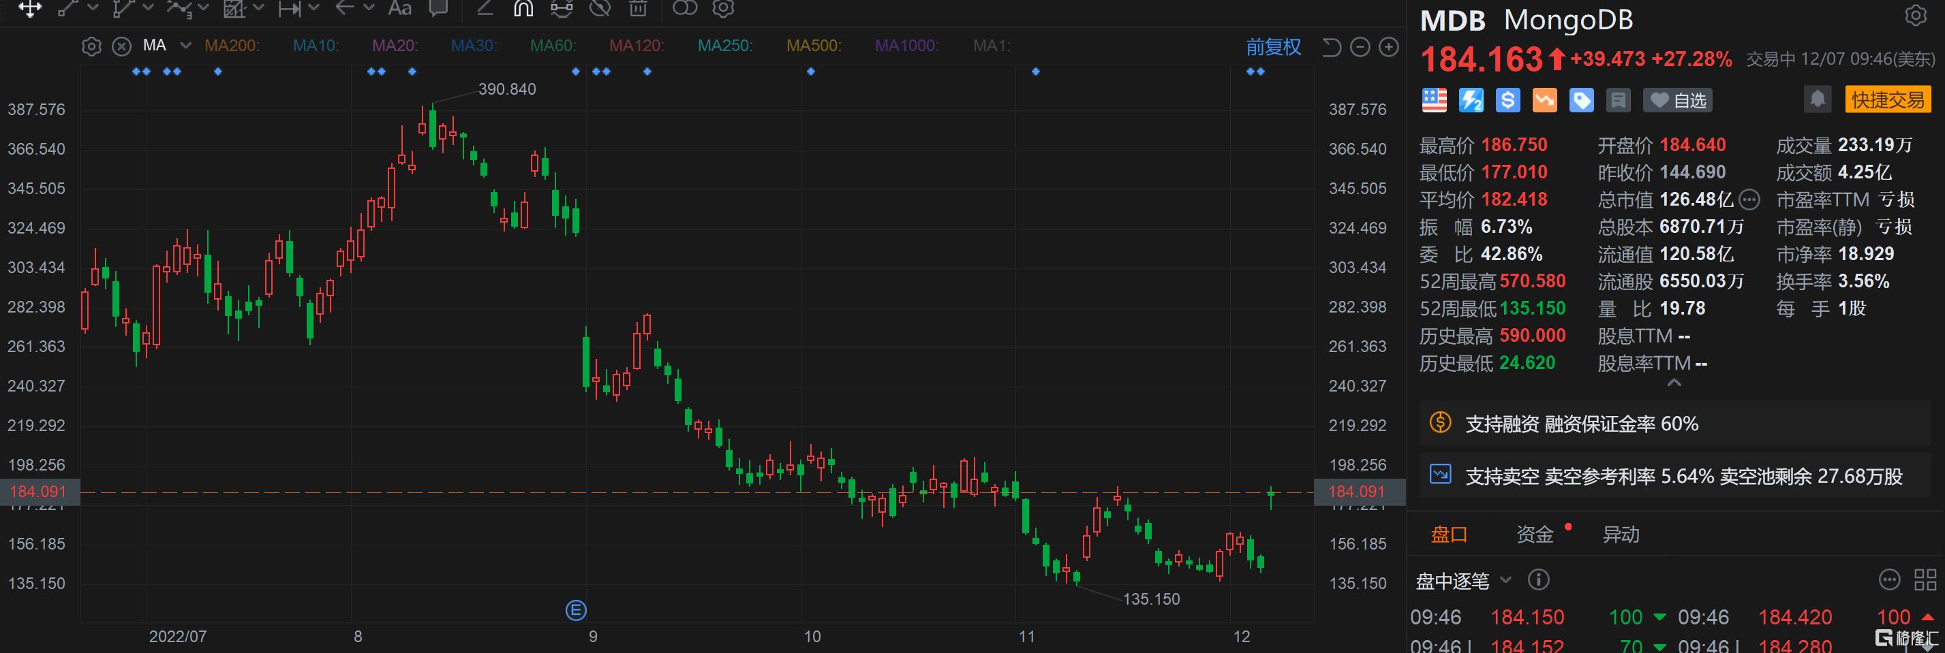The image size is (1945, 653).
Task: Click the lightning Level 2 icon
Action: (1471, 100)
